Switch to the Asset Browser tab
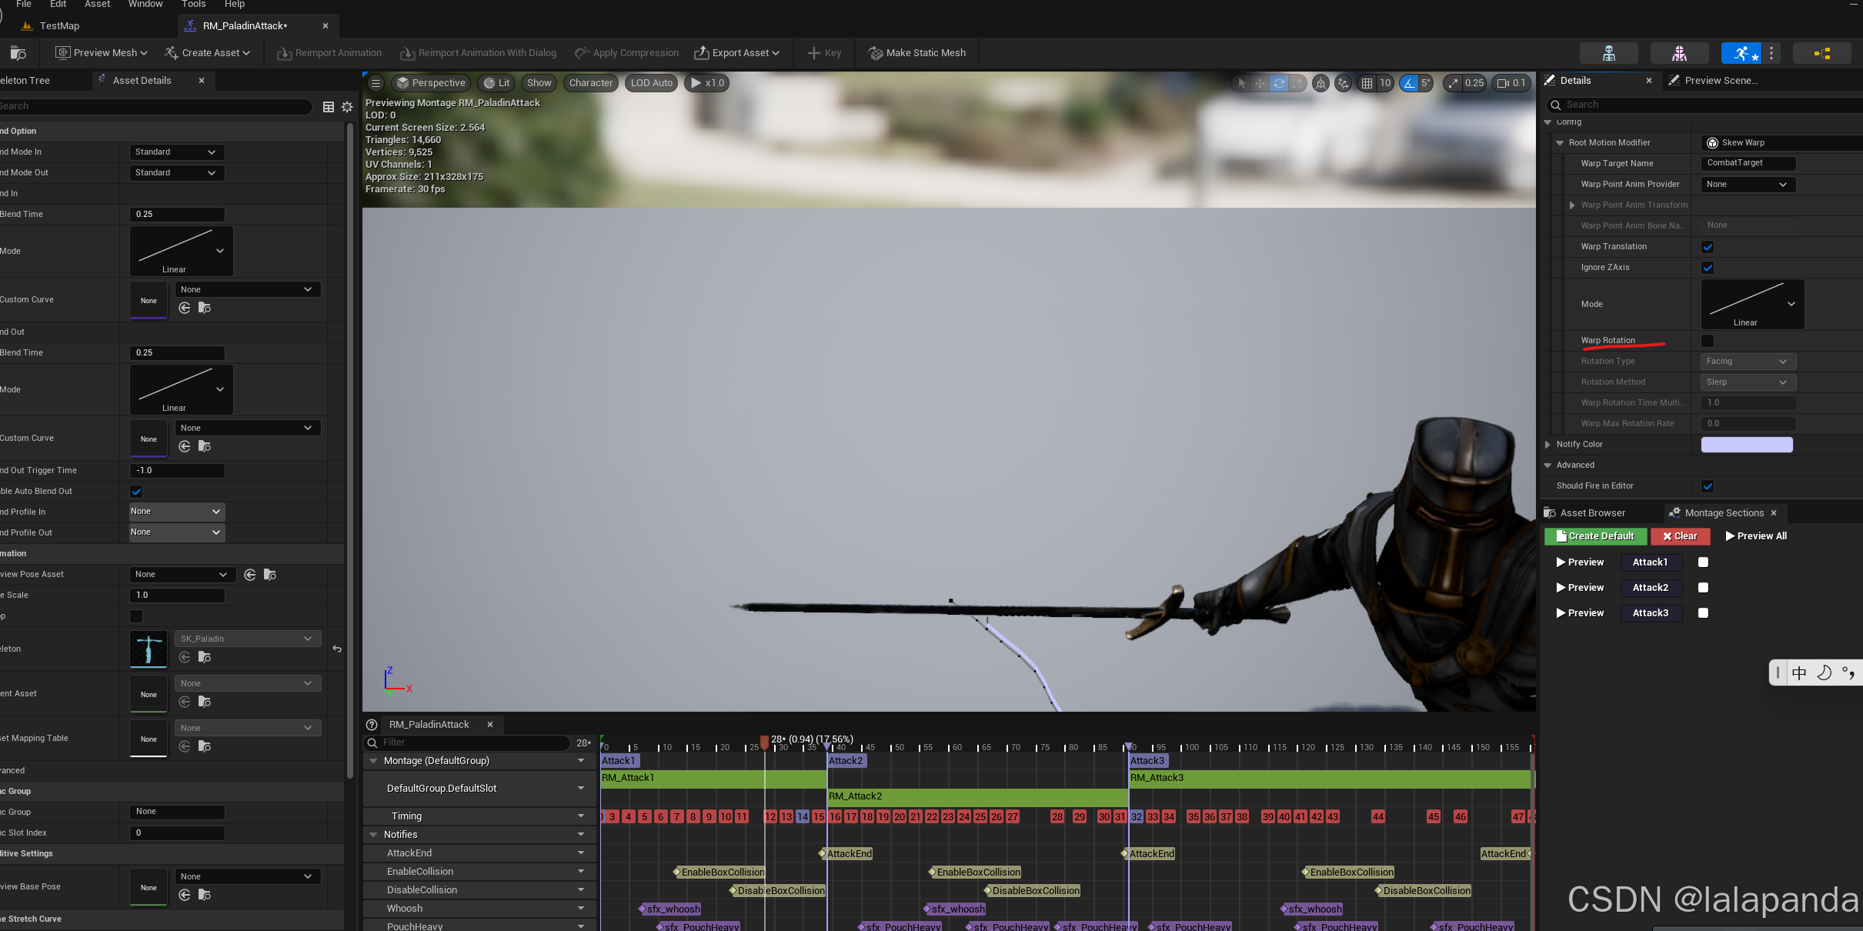The height and width of the screenshot is (931, 1863). (x=1592, y=513)
